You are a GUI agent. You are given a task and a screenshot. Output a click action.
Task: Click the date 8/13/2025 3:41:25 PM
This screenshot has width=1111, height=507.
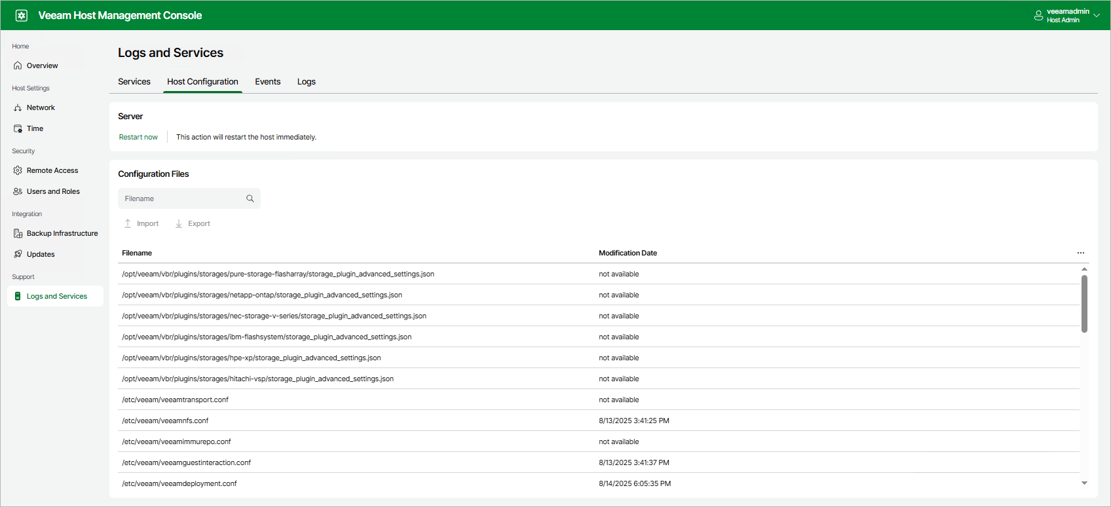pos(634,421)
